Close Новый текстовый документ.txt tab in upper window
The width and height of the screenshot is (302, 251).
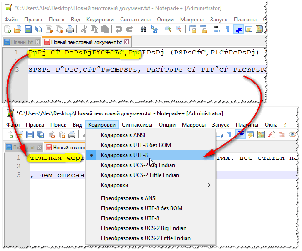127,42
